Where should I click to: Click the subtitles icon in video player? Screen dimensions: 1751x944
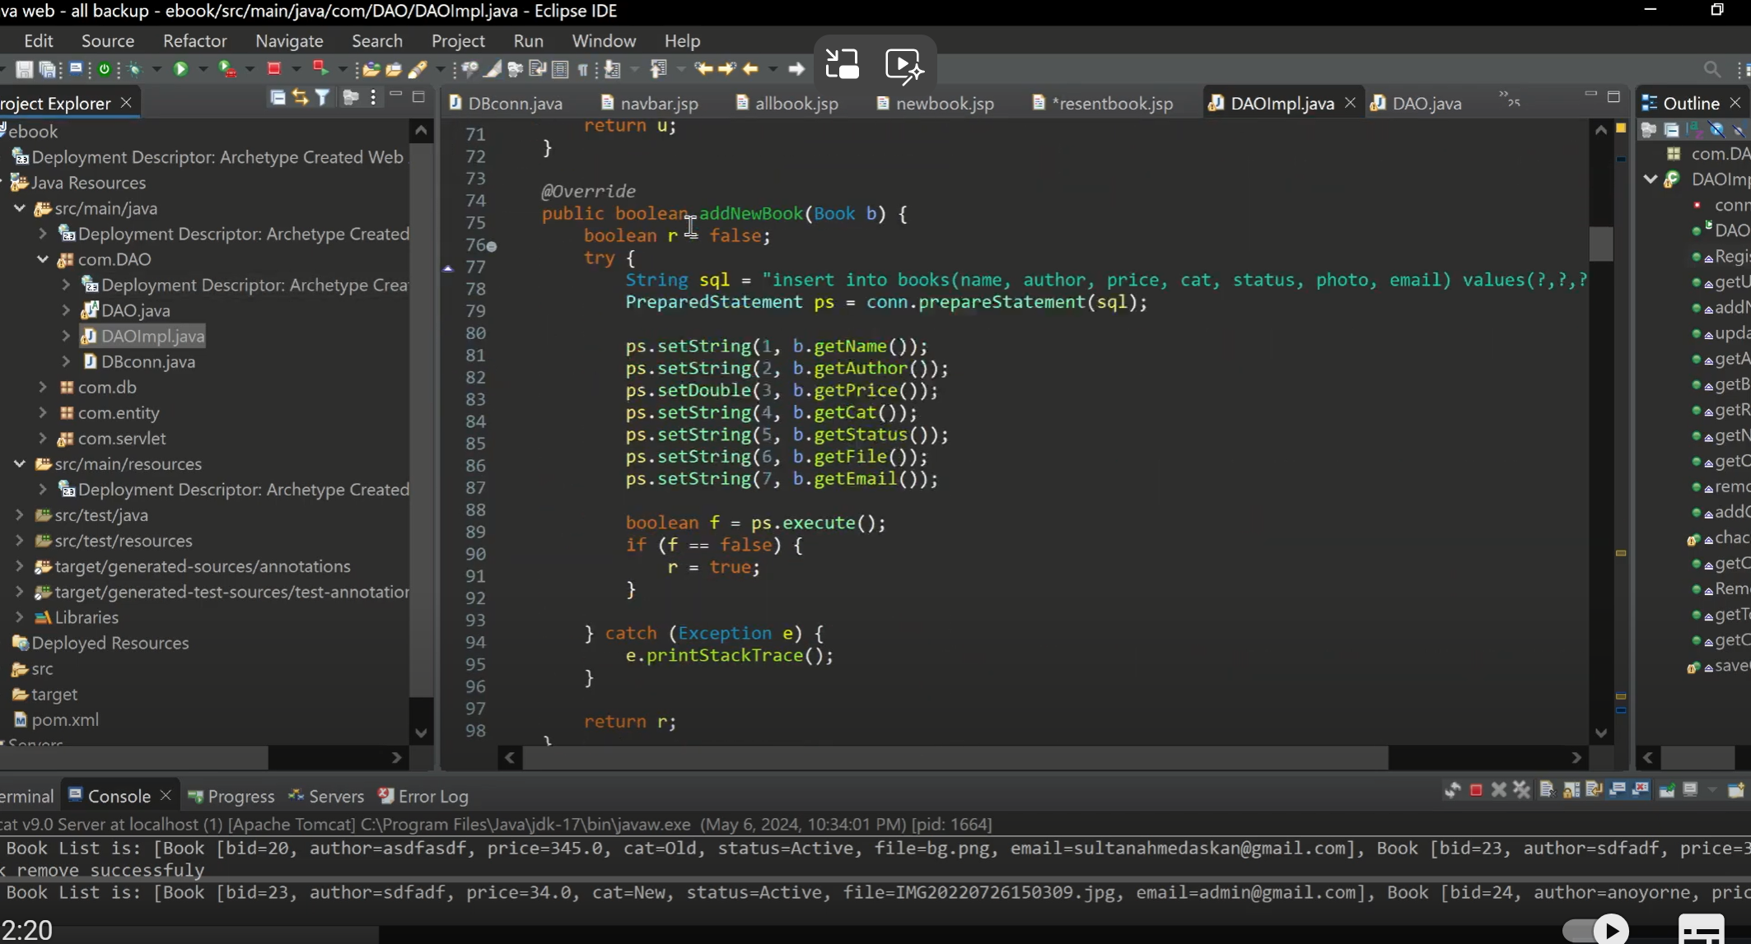point(1702,930)
